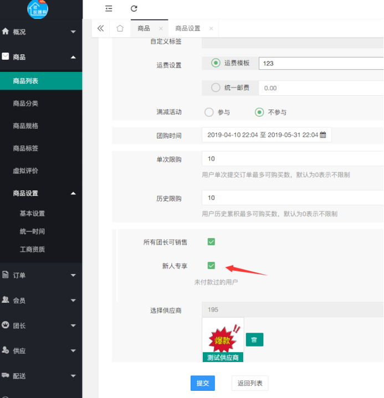Toggle the sidebar collapse menu icon
384x398 pixels.
[x=109, y=8]
